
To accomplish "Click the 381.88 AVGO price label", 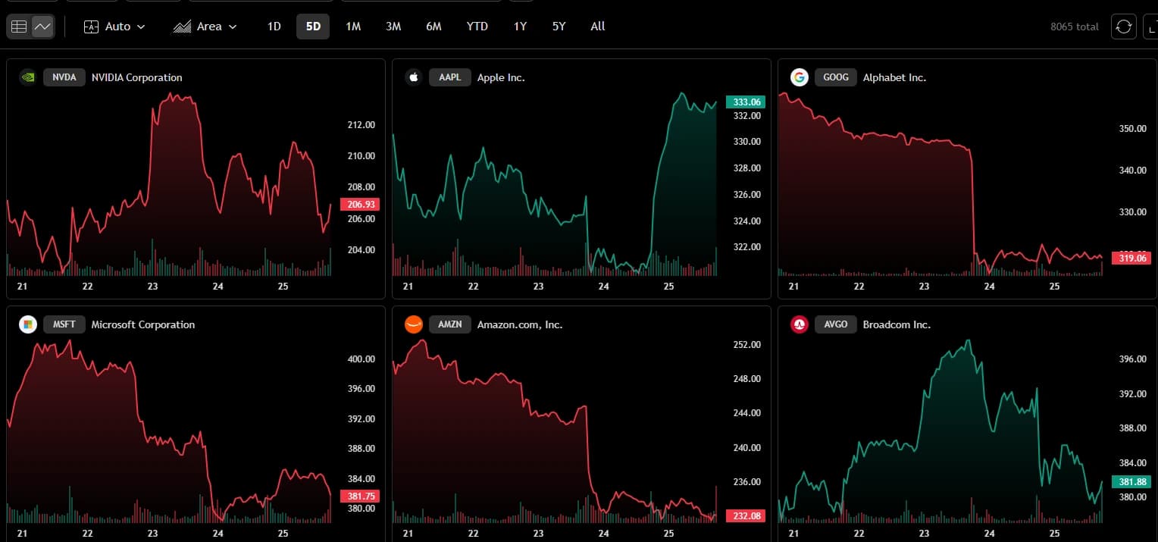I will coord(1131,481).
